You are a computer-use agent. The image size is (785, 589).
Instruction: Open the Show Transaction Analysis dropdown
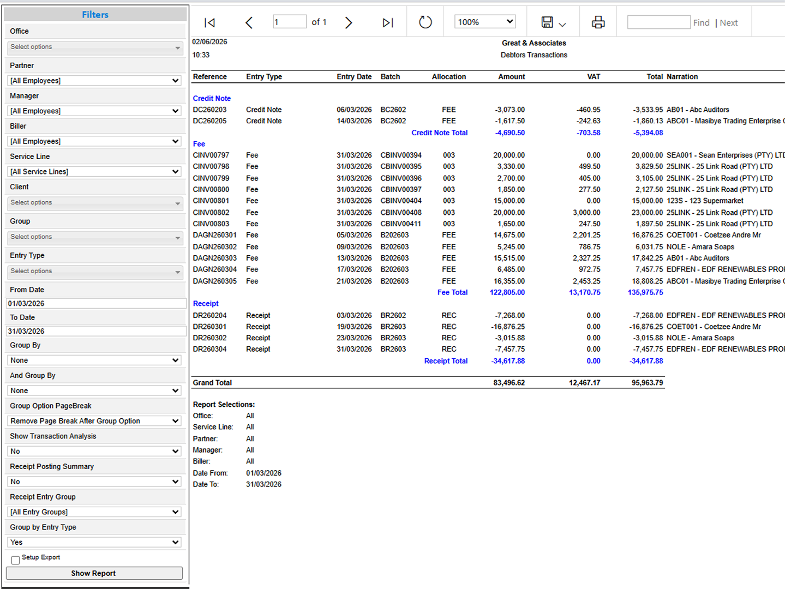[95, 452]
